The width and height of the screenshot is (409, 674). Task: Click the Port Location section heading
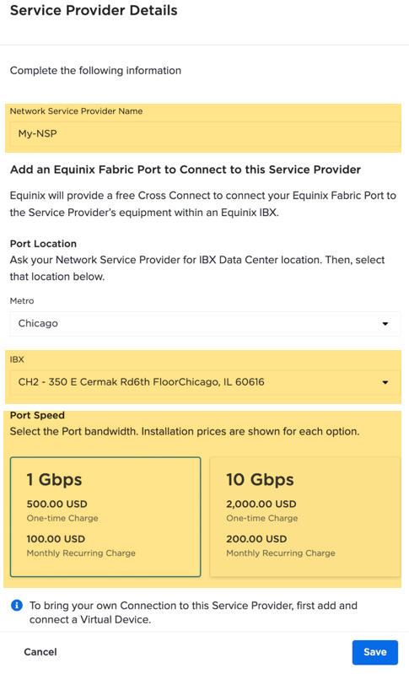[x=43, y=244]
